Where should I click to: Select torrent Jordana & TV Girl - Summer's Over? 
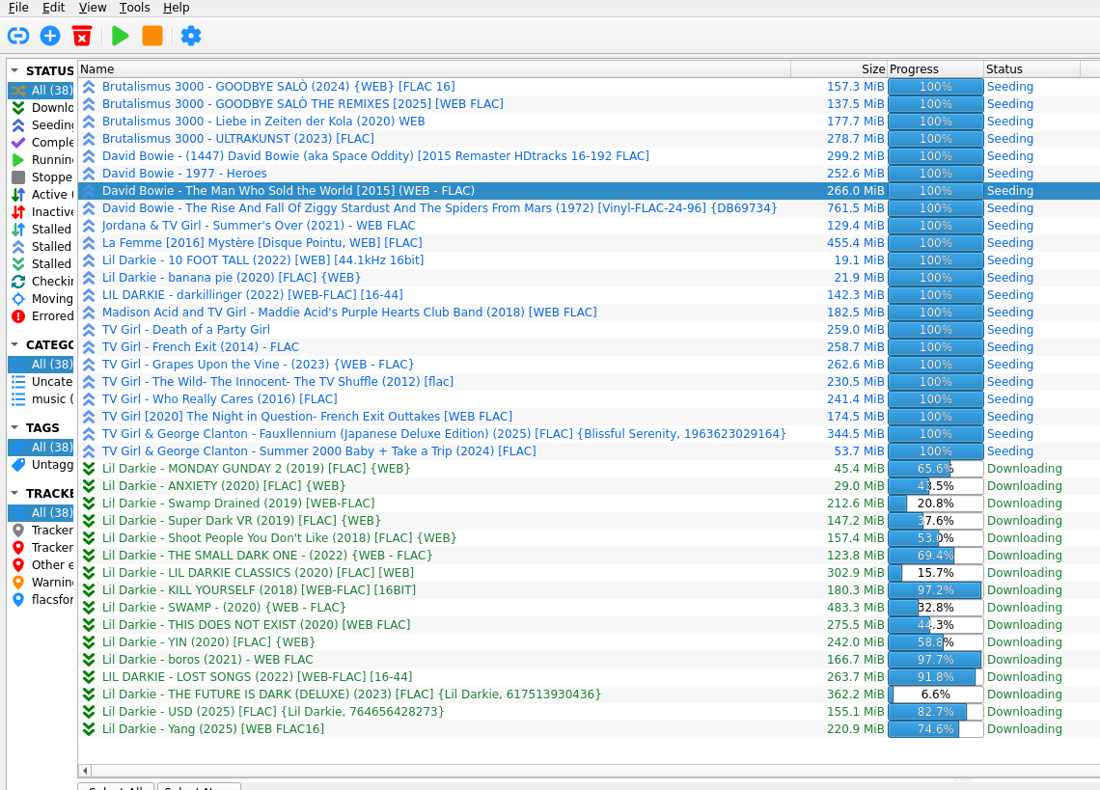pos(259,225)
